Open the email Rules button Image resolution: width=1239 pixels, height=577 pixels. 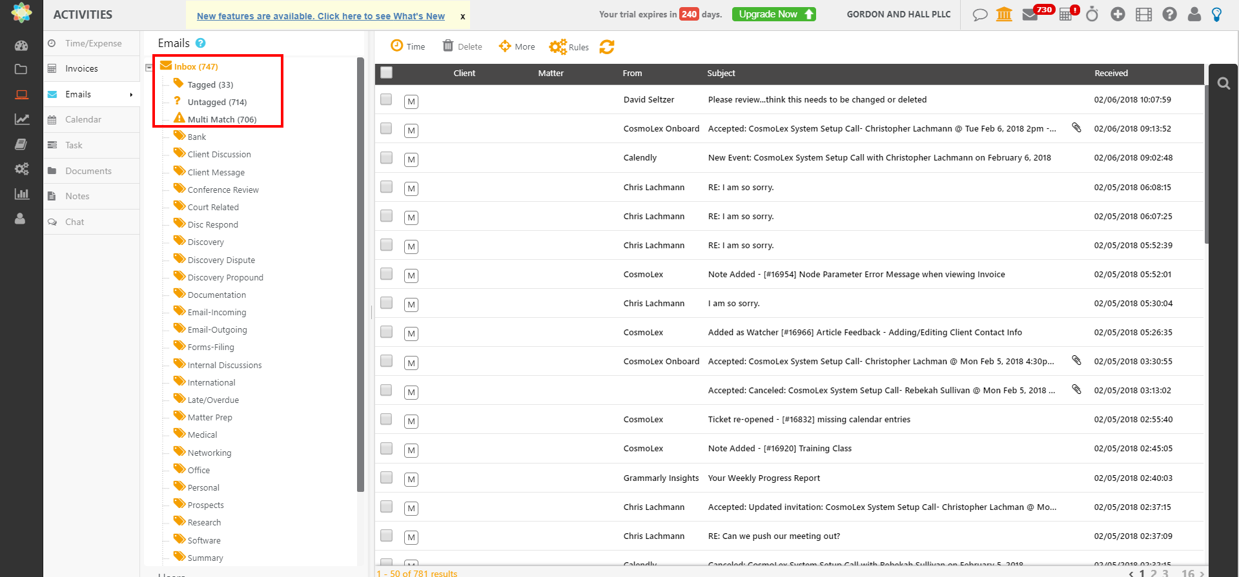pyautogui.click(x=569, y=46)
